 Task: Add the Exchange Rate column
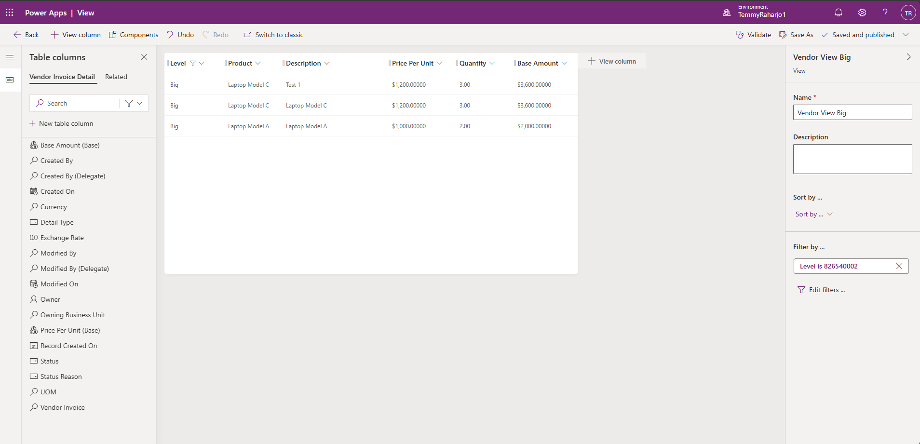pos(57,238)
